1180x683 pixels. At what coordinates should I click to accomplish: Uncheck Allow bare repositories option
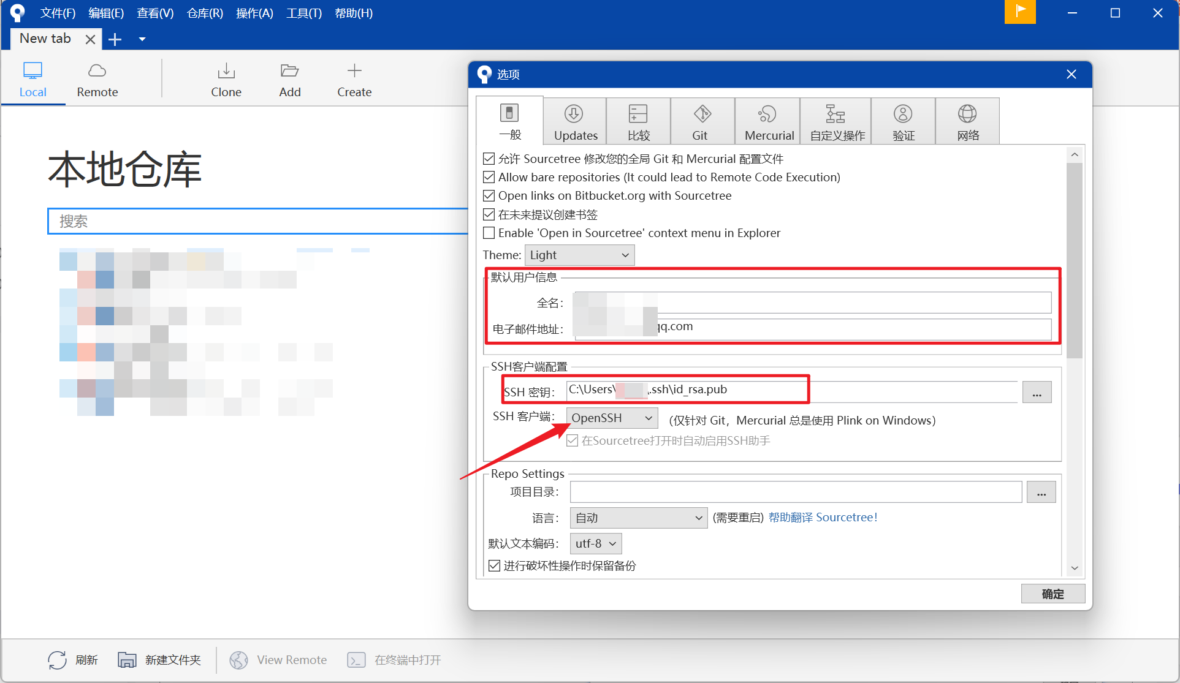[x=489, y=178]
